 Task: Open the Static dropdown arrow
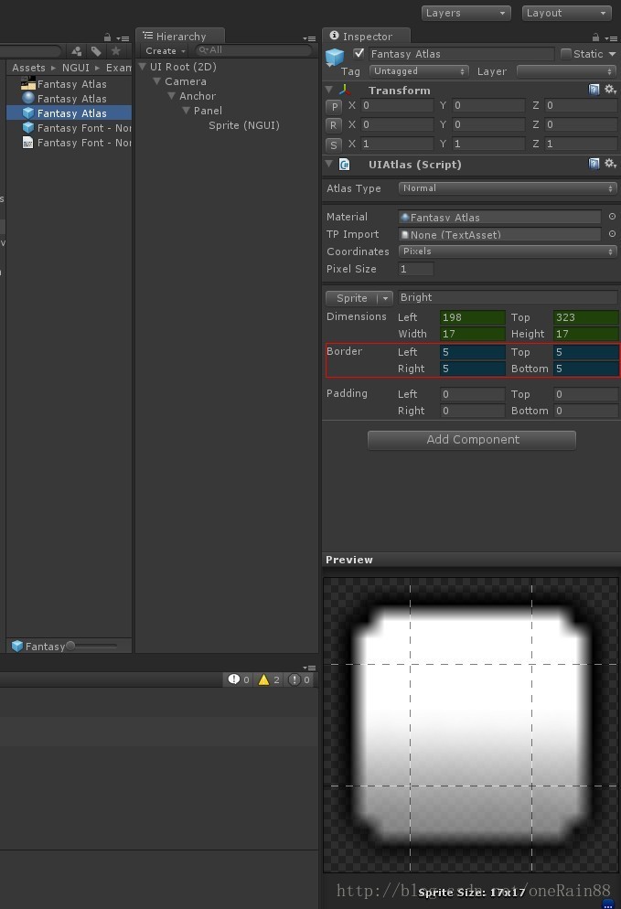[x=612, y=54]
